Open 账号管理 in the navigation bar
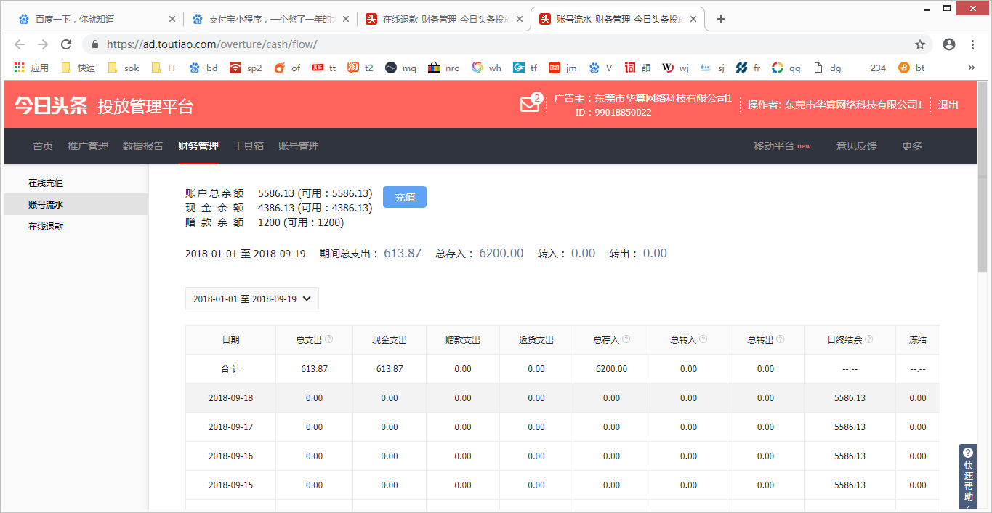The height and width of the screenshot is (513, 992). [299, 146]
